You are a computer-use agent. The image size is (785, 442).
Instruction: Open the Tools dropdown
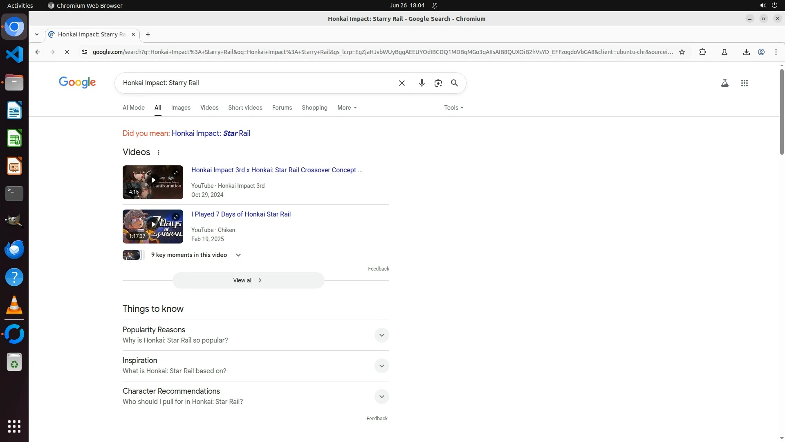coord(453,108)
